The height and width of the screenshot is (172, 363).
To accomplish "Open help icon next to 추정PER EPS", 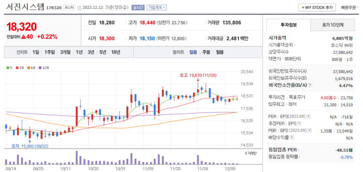I will (x=299, y=123).
